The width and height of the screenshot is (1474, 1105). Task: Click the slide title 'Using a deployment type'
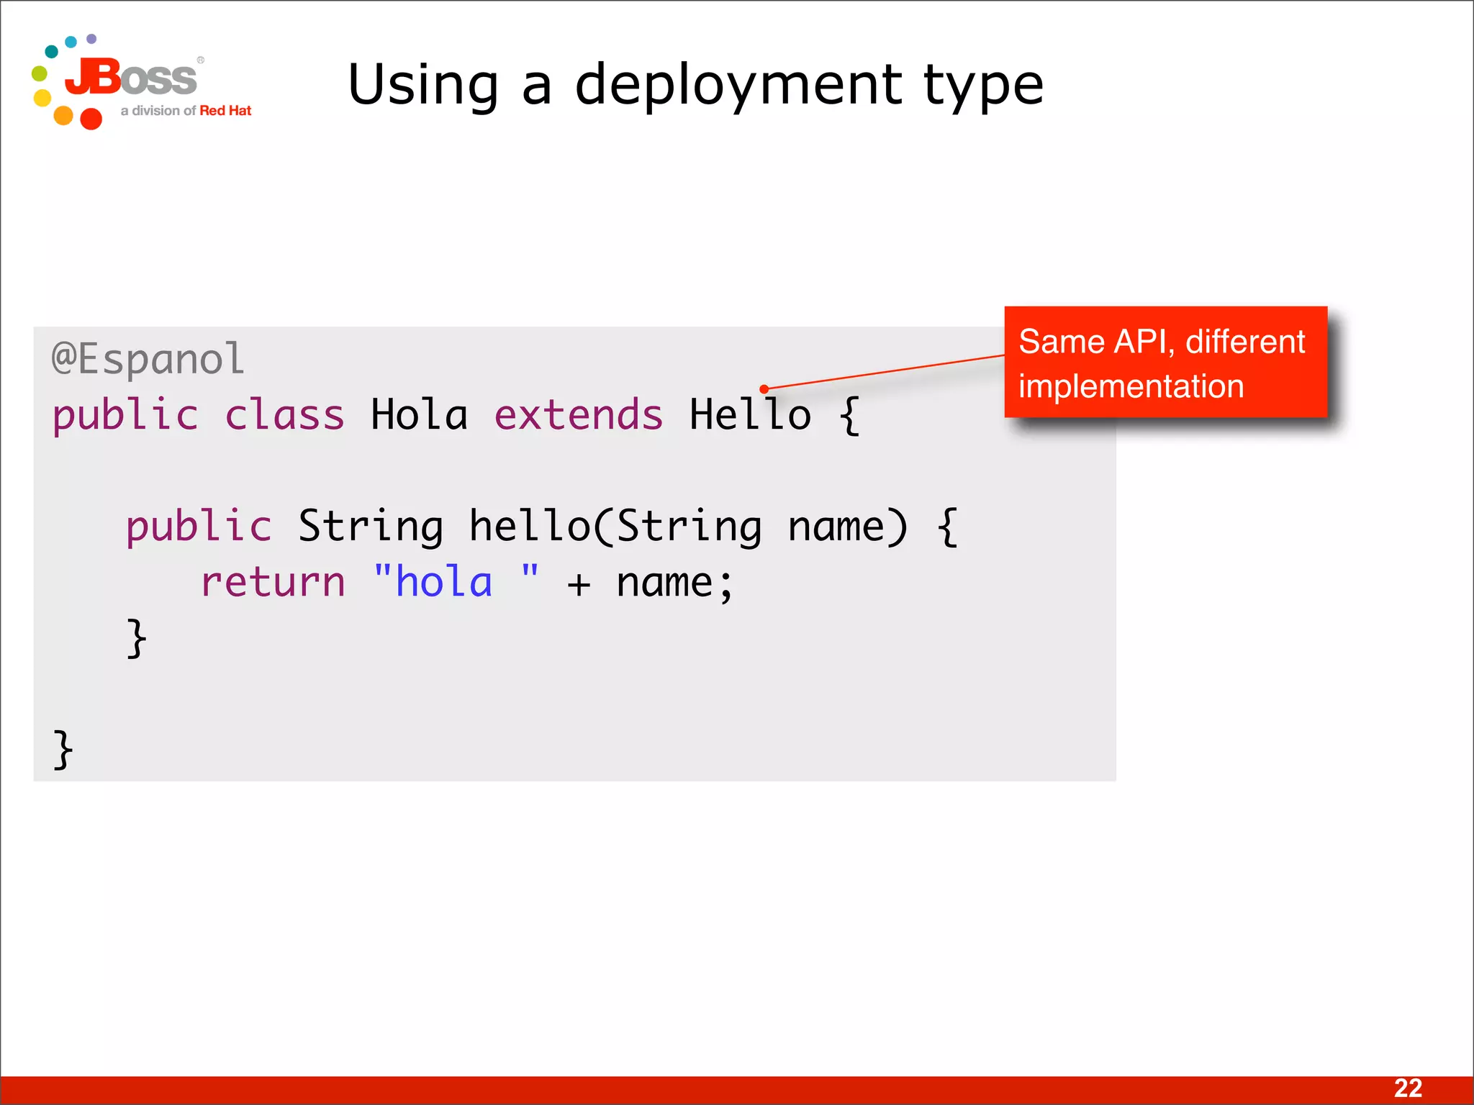[695, 85]
